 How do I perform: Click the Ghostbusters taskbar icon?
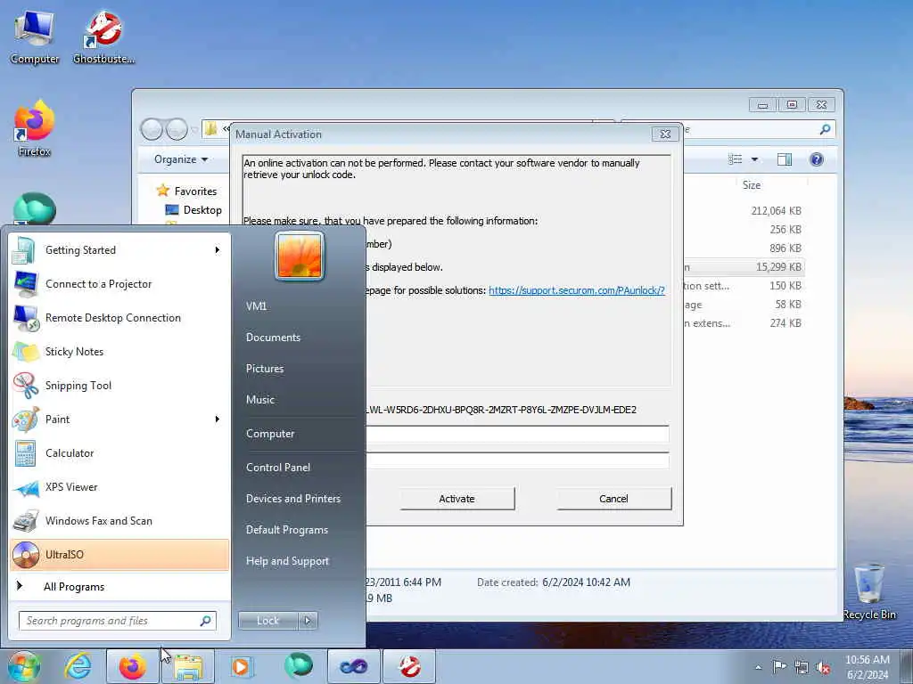pyautogui.click(x=408, y=666)
